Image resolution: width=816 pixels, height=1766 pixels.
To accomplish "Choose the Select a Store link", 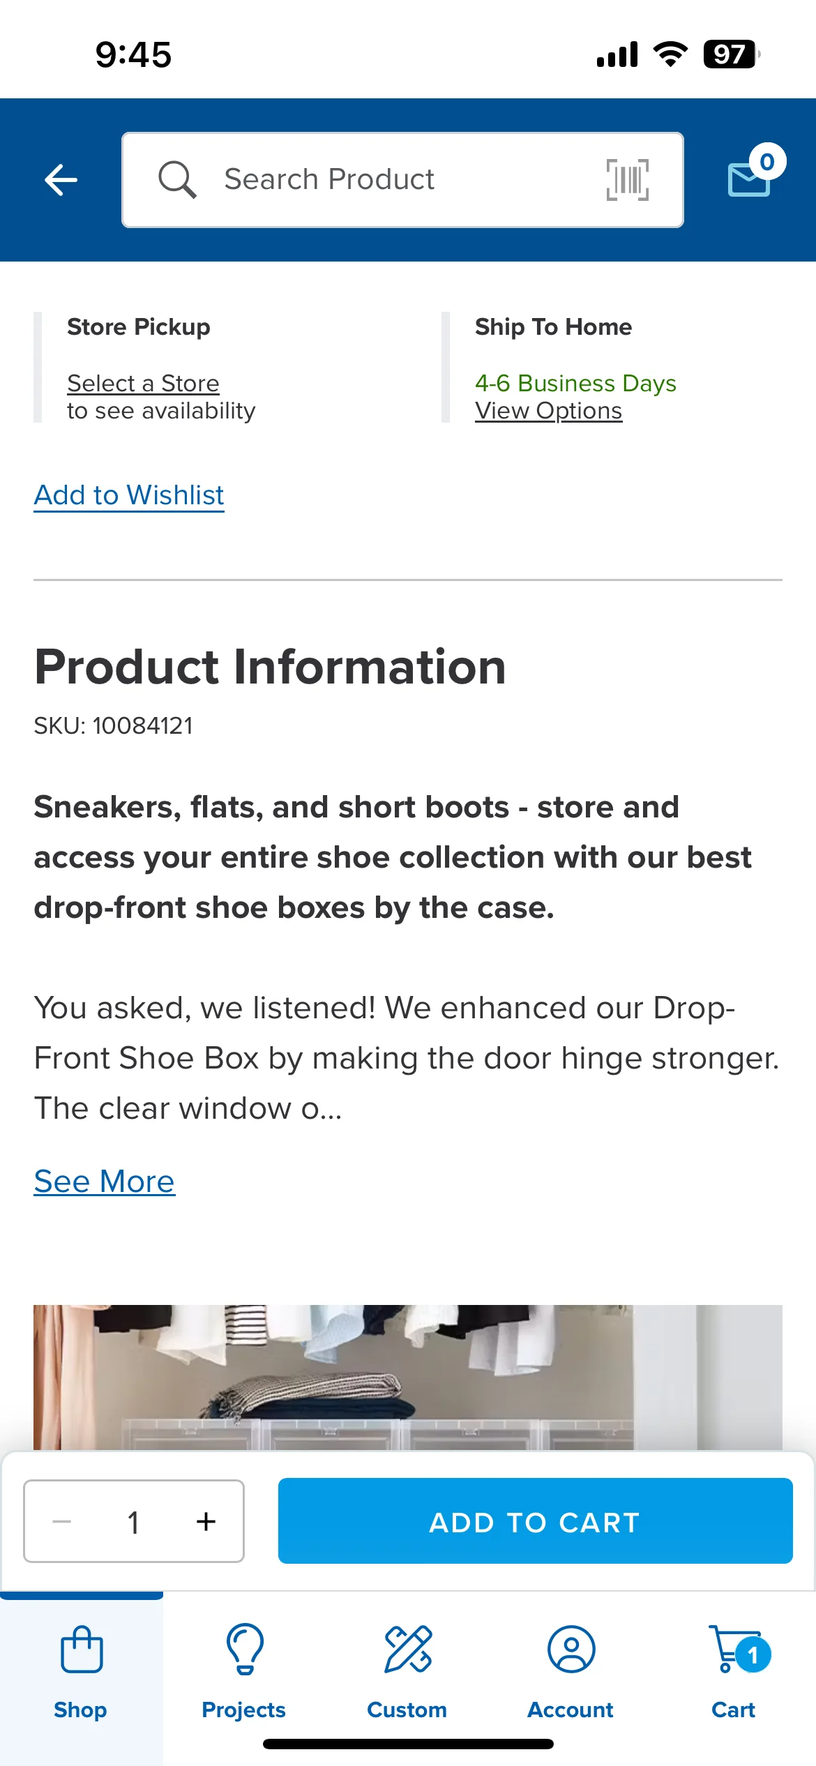I will pos(143,384).
